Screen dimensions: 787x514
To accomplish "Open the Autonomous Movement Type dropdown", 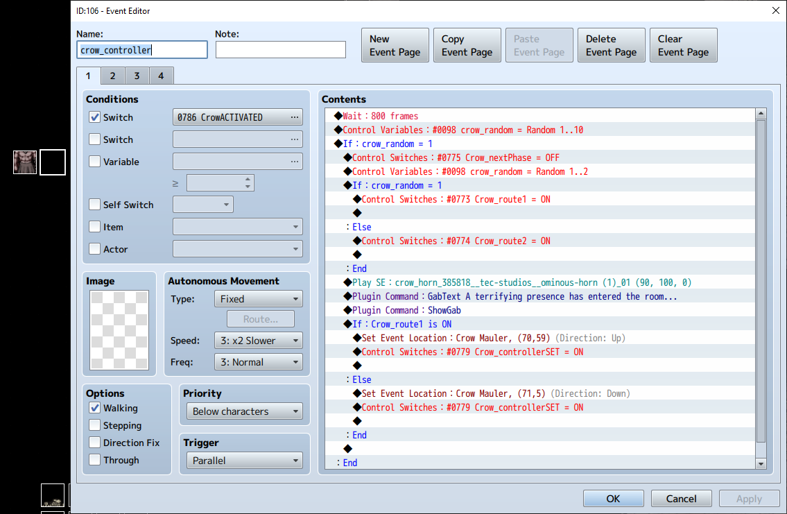I will [259, 299].
